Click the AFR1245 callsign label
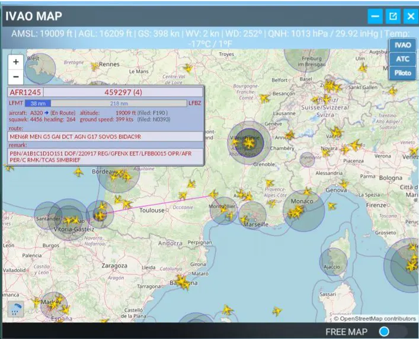The width and height of the screenshot is (419, 339). pyautogui.click(x=25, y=92)
